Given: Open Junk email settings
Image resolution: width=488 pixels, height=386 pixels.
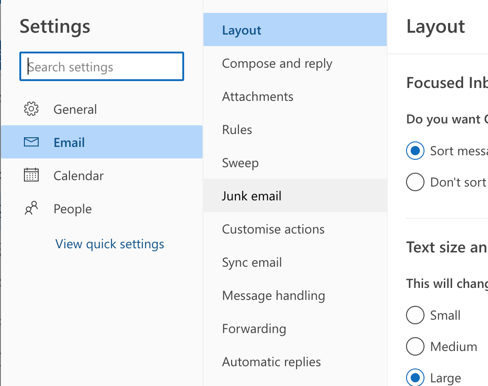Looking at the screenshot, I should click(x=251, y=196).
